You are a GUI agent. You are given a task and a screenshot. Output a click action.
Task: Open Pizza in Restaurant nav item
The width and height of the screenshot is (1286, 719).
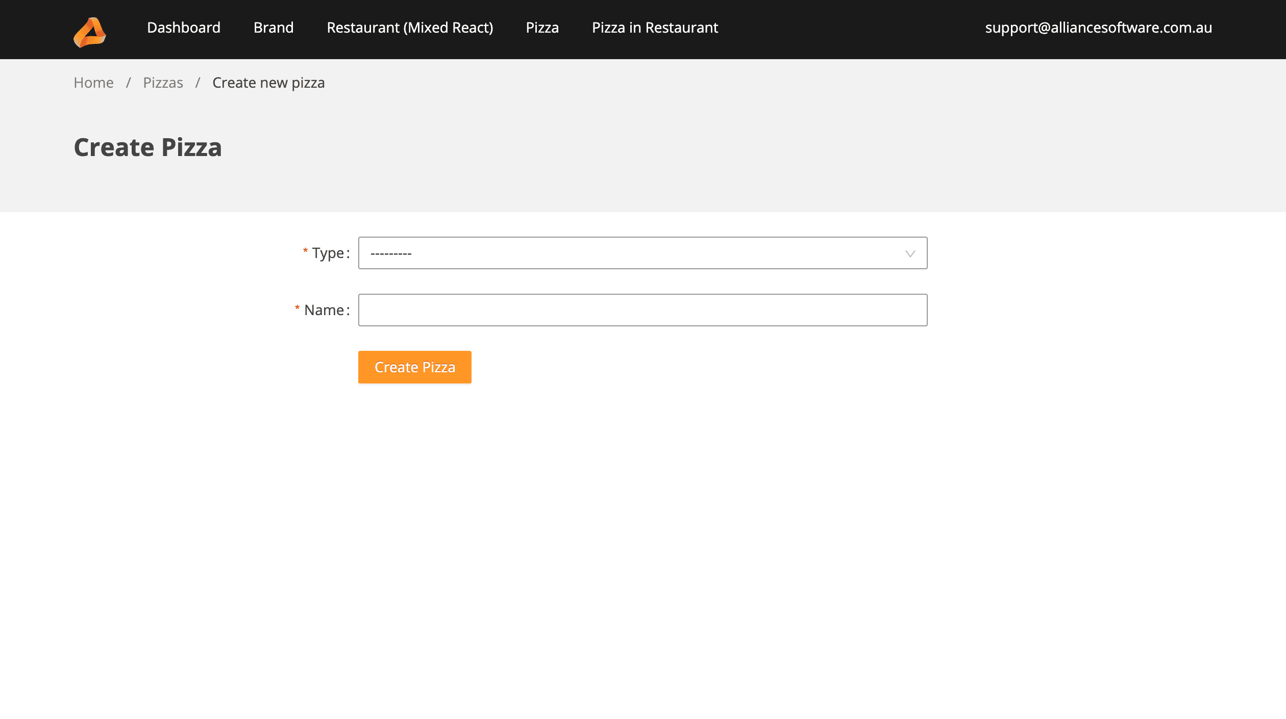[x=655, y=28]
